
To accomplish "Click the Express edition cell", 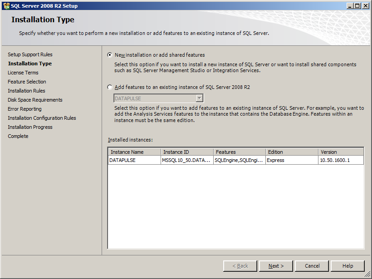I will tap(292, 160).
